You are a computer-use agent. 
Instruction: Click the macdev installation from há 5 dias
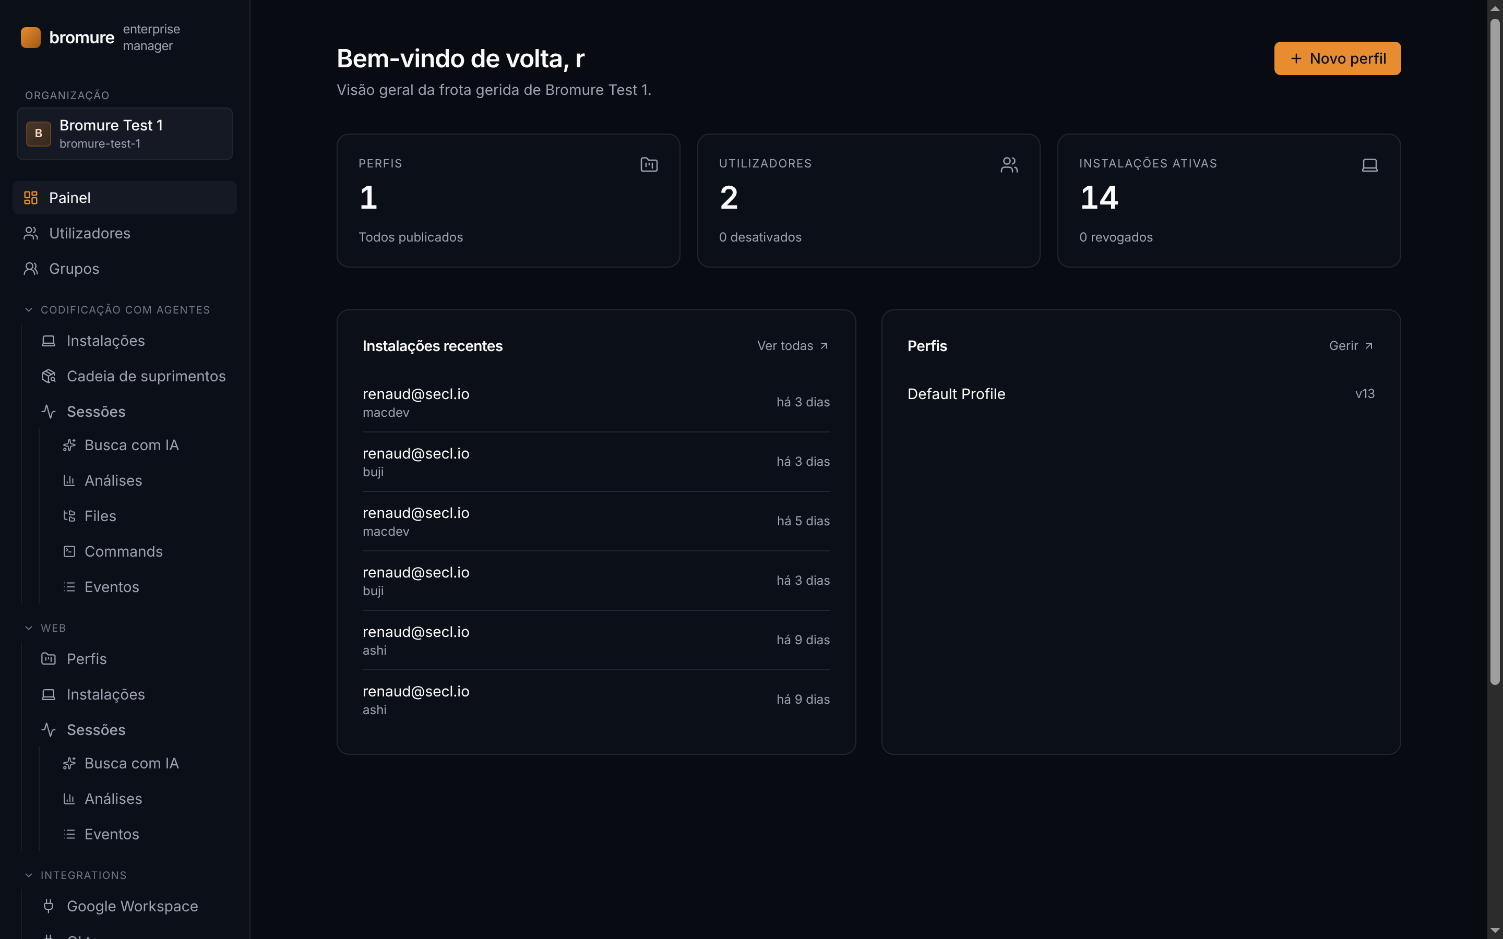[x=596, y=522]
